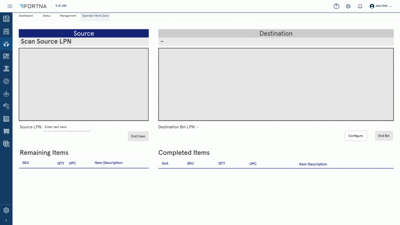Select the conveyor with box sidebar icon
The height and width of the screenshot is (225, 400).
tap(6, 106)
